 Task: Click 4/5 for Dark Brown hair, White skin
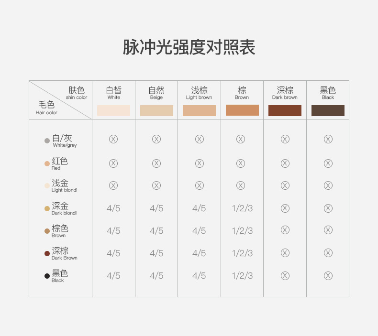coord(113,253)
